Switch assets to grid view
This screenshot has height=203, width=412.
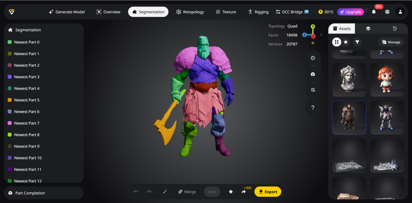click(x=336, y=42)
